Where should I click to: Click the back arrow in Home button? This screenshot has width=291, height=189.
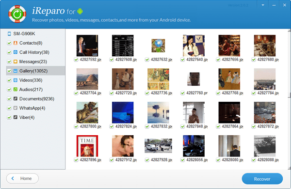click(x=13, y=178)
